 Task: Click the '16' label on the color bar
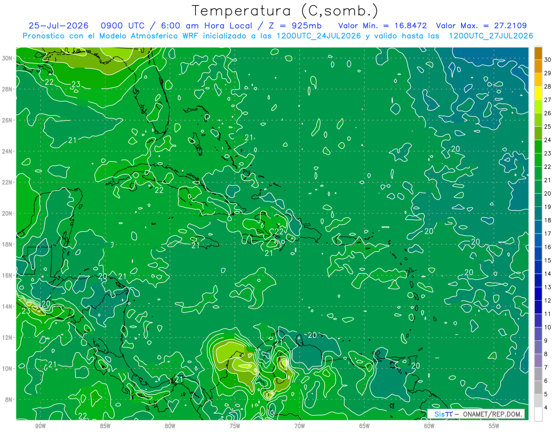pos(548,247)
